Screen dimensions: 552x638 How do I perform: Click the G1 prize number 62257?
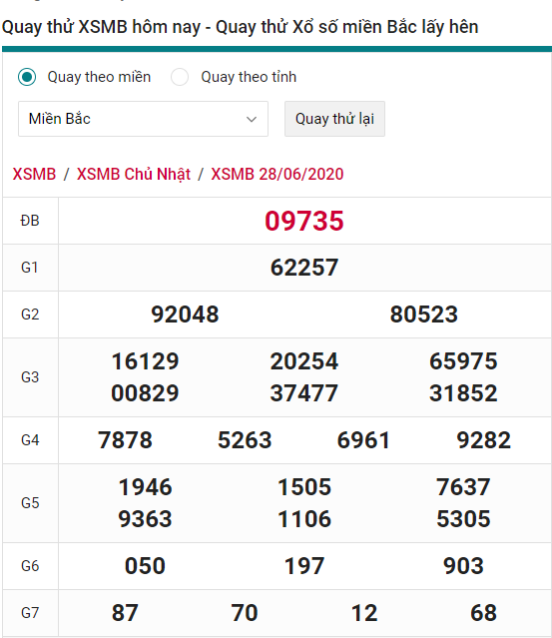click(304, 268)
